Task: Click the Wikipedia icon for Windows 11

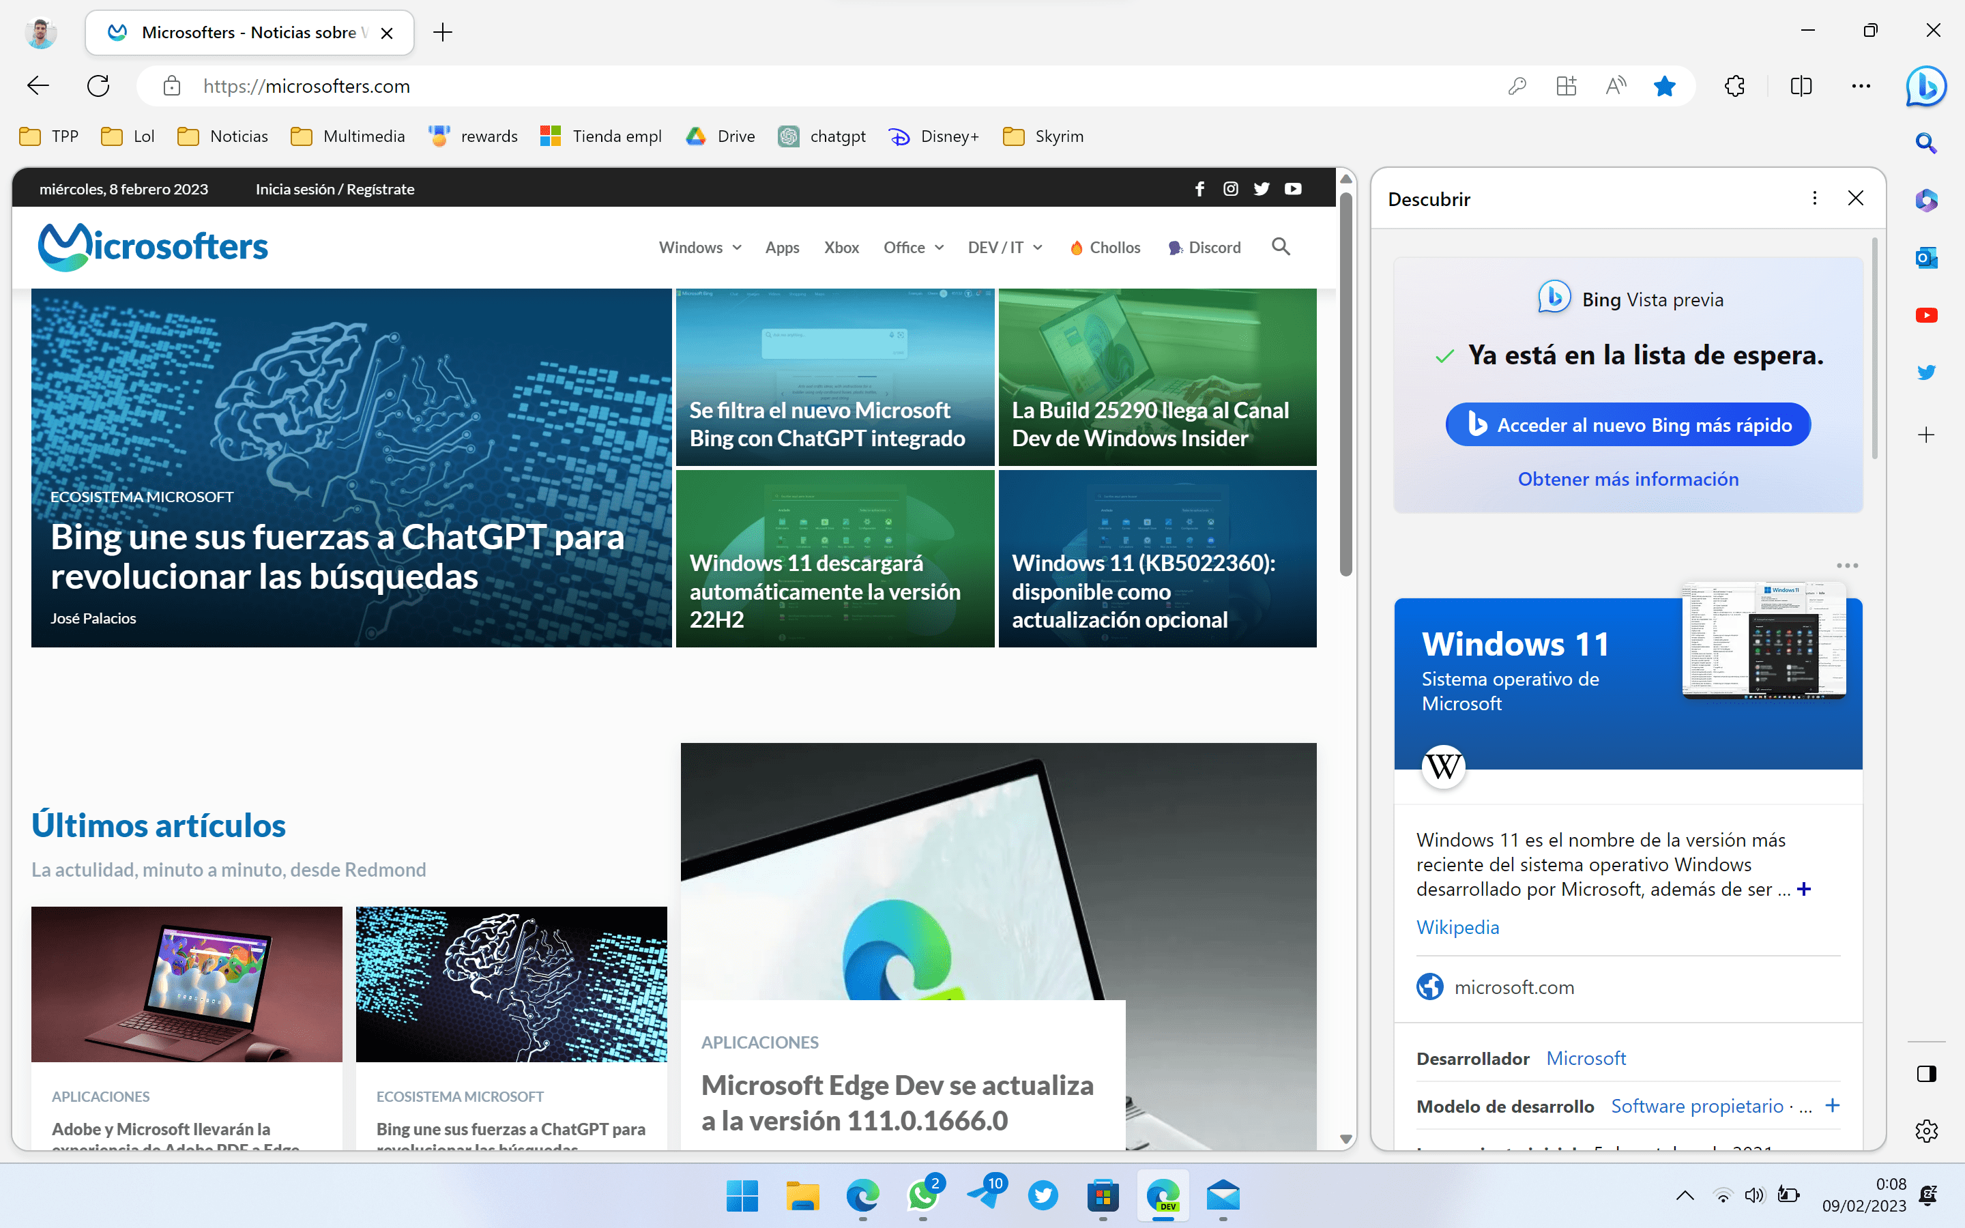Action: point(1442,767)
